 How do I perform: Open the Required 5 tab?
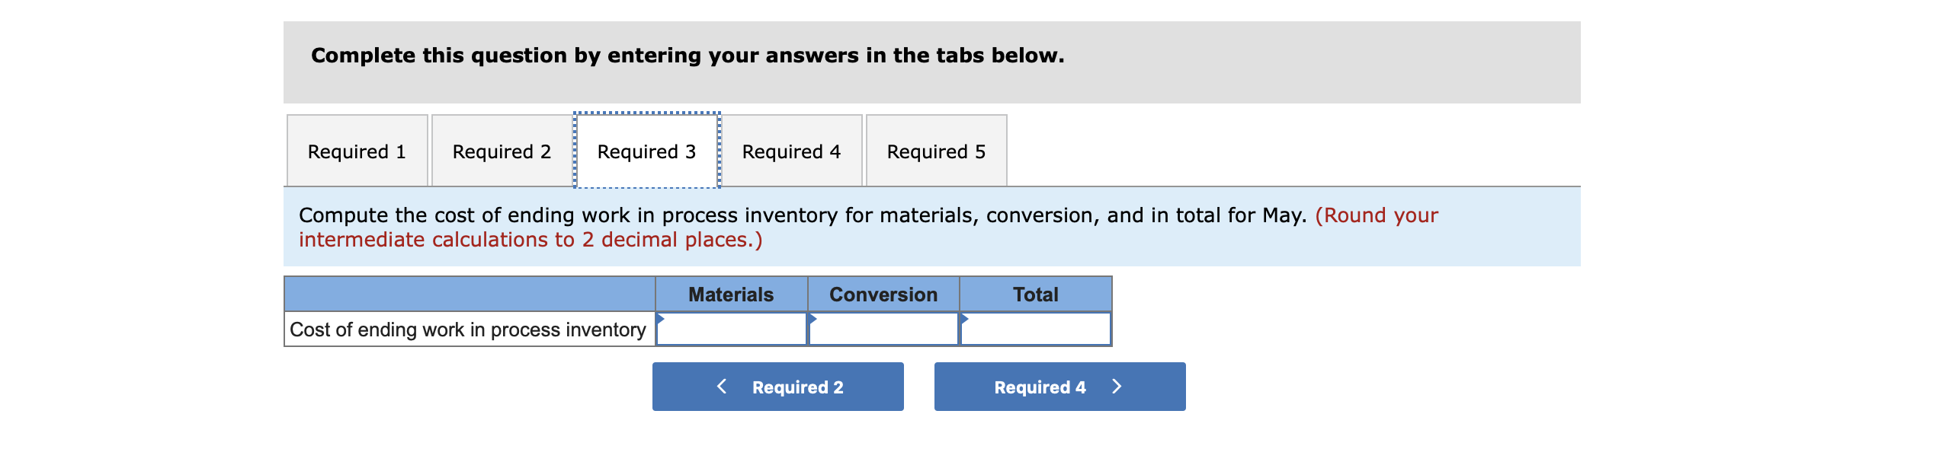936,151
